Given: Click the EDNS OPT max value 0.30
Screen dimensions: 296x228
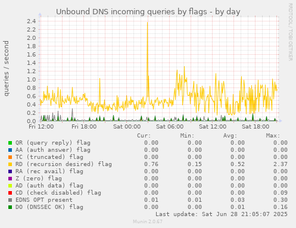Looking at the screenshot, I should [280, 200].
